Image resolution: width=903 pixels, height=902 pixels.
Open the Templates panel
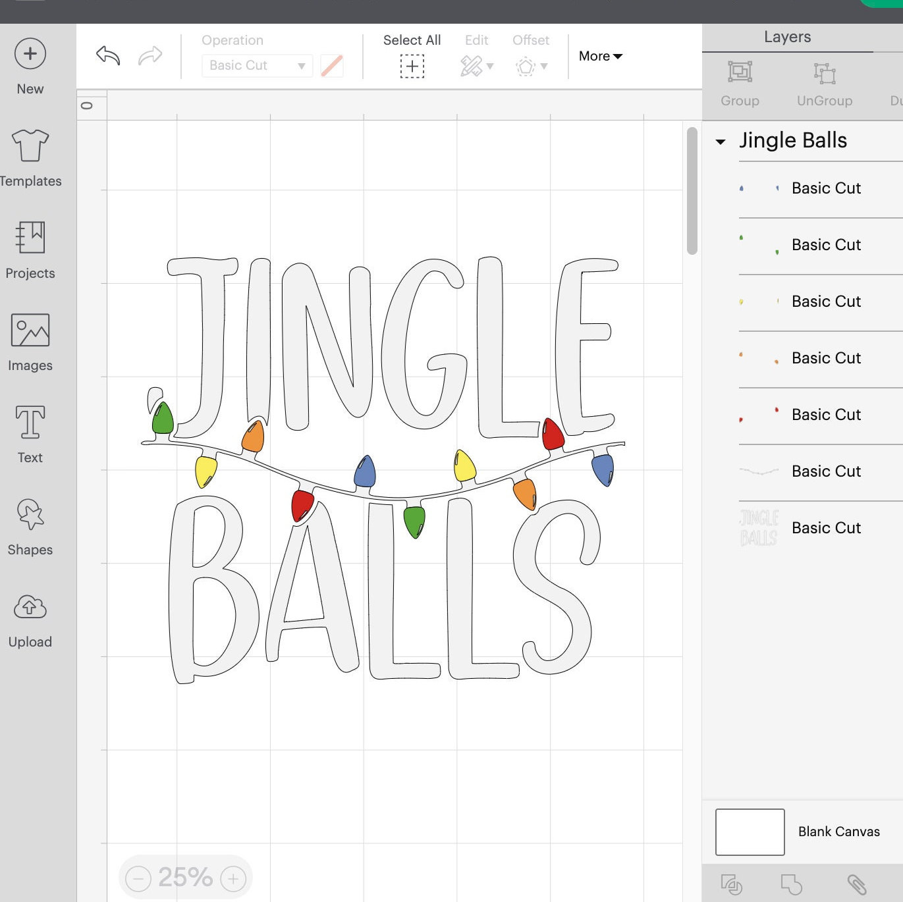tap(30, 155)
